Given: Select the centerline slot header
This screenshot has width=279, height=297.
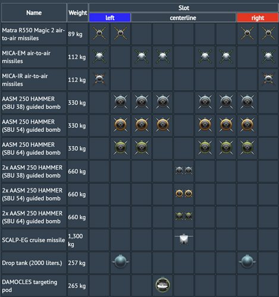Looking at the screenshot, I should (x=184, y=18).
